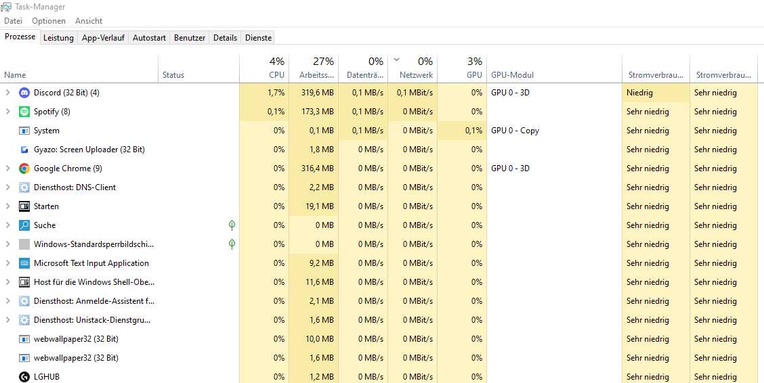Expand the Google Chrome process group
The height and width of the screenshot is (383, 764).
pyautogui.click(x=8, y=168)
